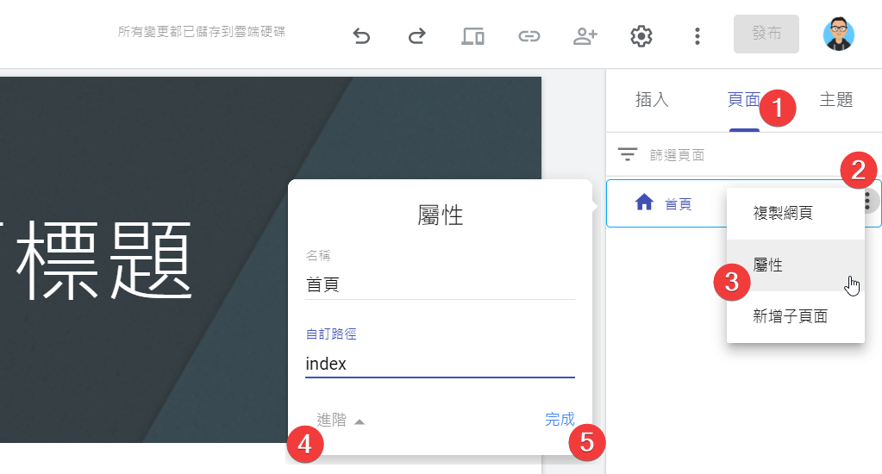The width and height of the screenshot is (882, 474).
Task: Switch to the 插入 tab
Action: (x=652, y=100)
